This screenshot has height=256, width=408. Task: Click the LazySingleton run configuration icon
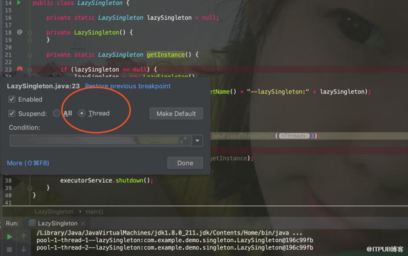point(32,223)
